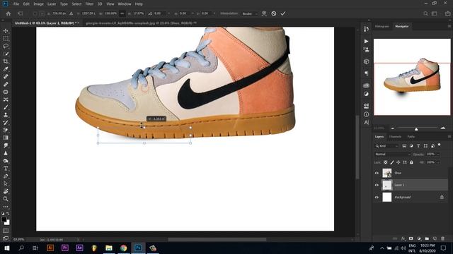The image size is (453, 254).
Task: Add layer style fx icon
Action: pos(403,238)
